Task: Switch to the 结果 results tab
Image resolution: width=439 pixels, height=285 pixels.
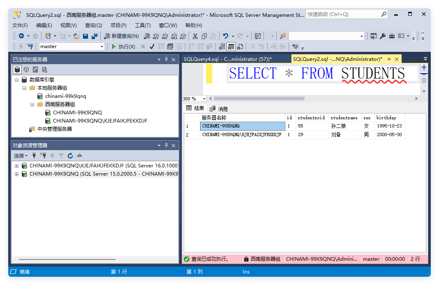Action: [x=195, y=109]
